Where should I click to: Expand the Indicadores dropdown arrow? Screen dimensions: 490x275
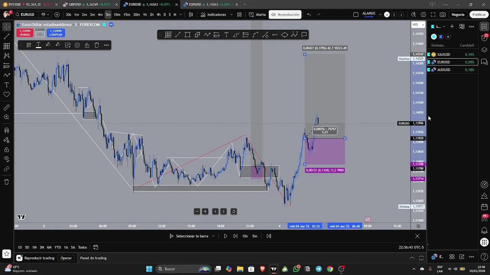[231, 15]
